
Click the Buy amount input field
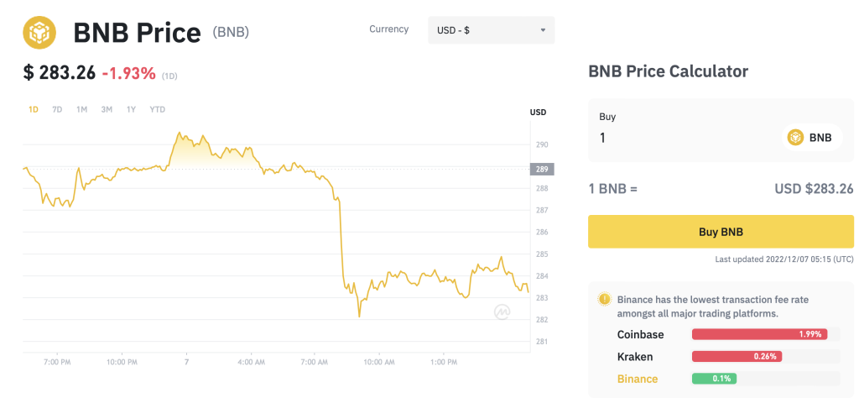coord(685,138)
